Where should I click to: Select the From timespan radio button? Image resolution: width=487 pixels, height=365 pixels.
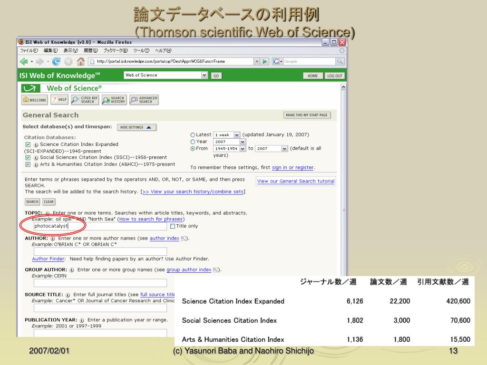[x=193, y=149]
